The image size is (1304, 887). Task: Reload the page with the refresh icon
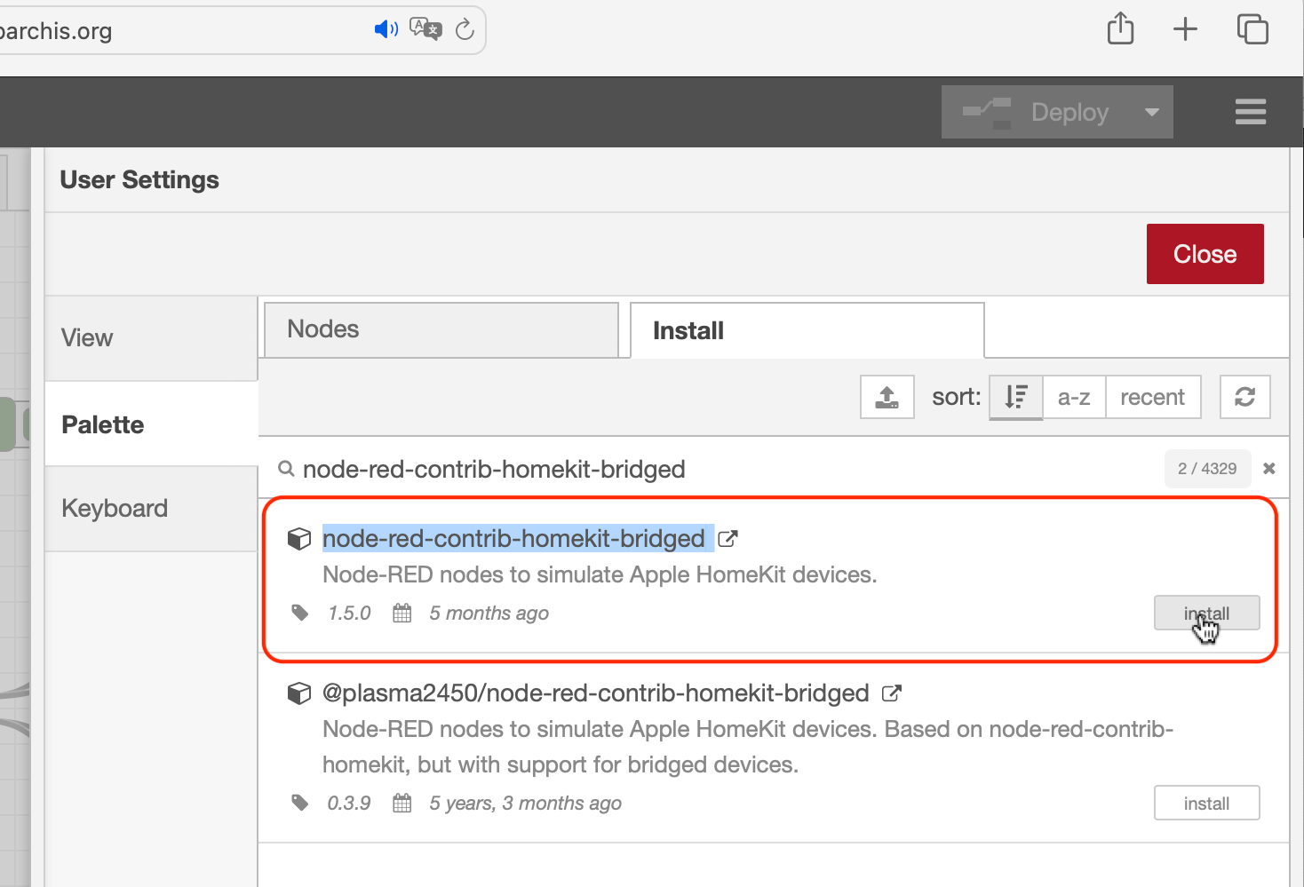click(465, 30)
